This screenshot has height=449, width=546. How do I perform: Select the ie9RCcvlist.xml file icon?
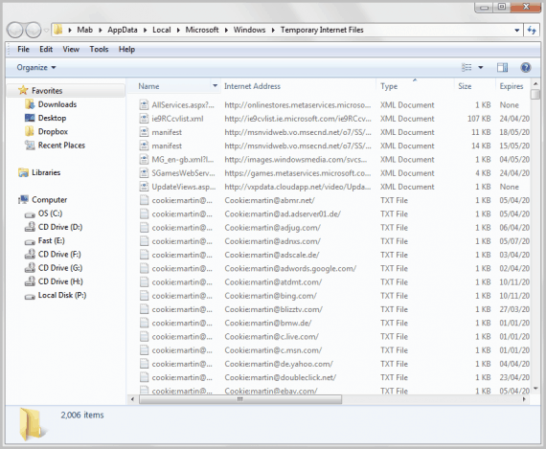point(144,119)
